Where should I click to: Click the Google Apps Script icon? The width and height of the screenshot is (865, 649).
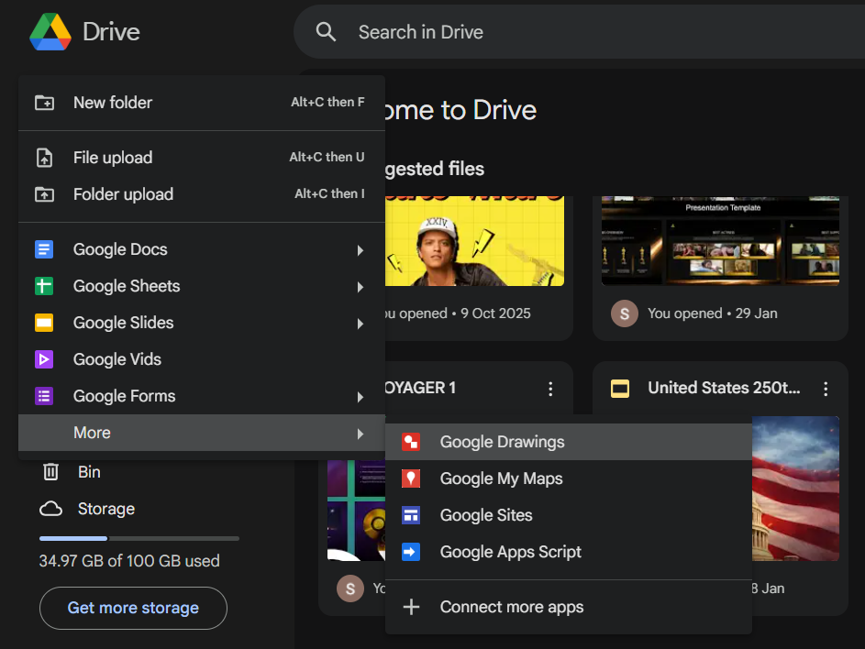(x=411, y=552)
